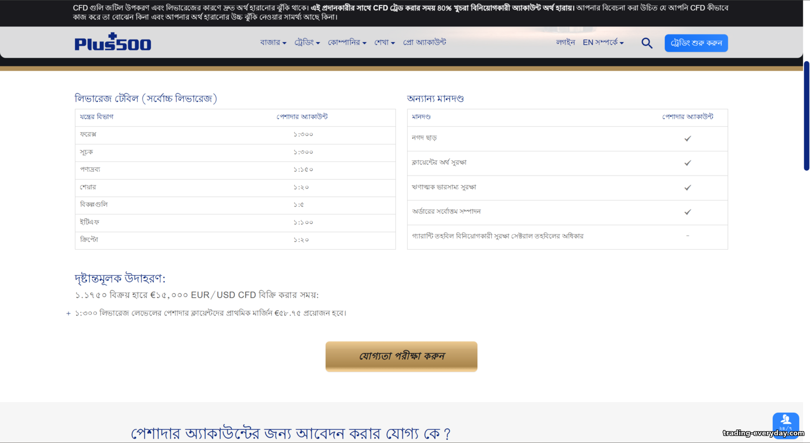Click checkmark beside ক্লায়েন্টের অর্থ সুরক্ষা
This screenshot has height=443, width=810.
coord(687,163)
